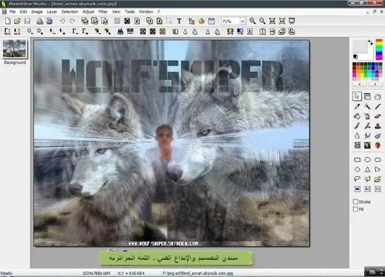Enable the Fill checkbox

(356, 209)
